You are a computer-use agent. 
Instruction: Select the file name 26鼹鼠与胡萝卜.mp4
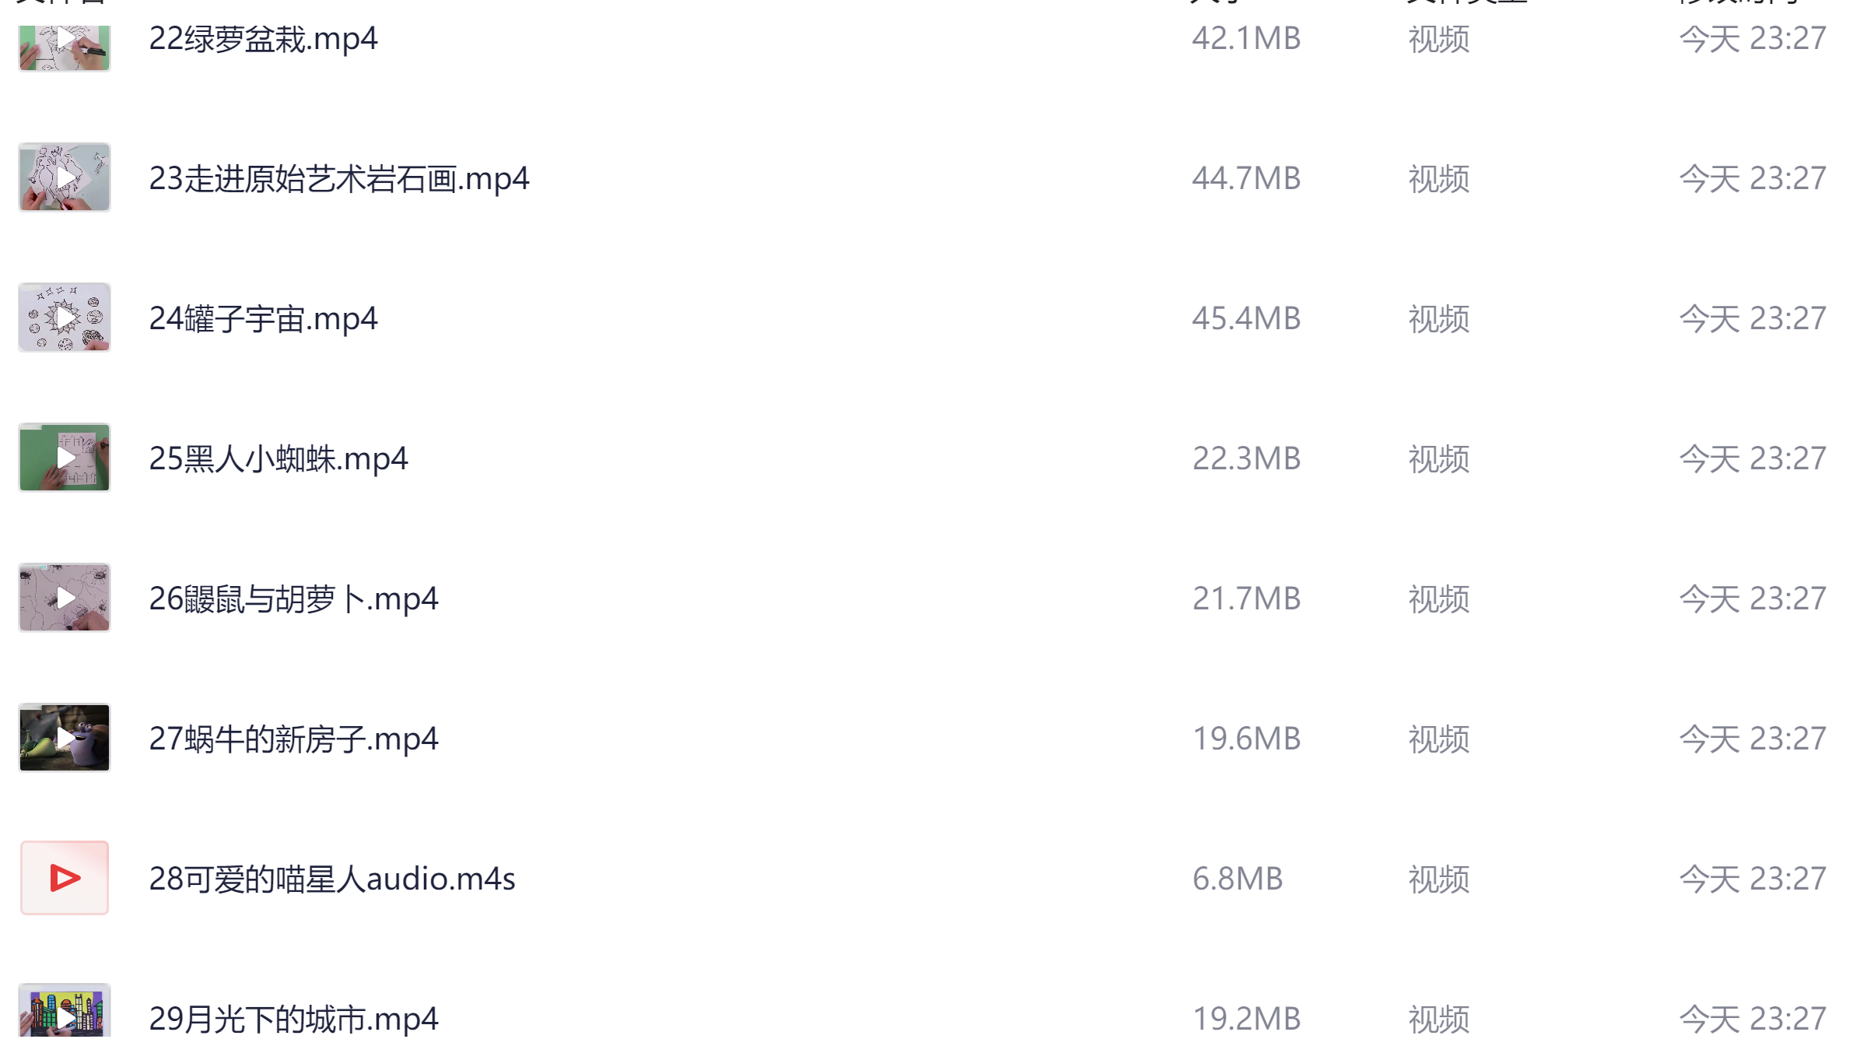[294, 598]
